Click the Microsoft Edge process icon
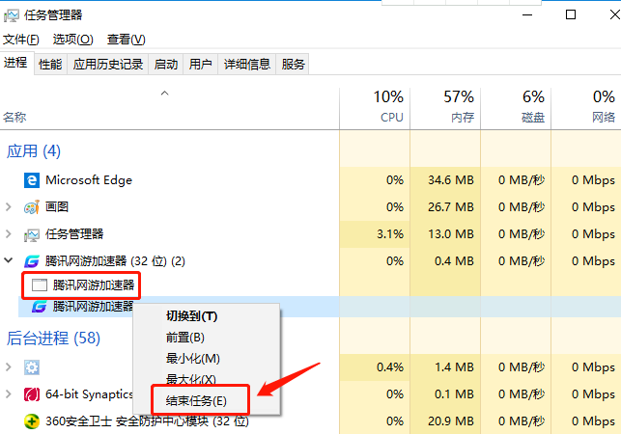 (32, 180)
